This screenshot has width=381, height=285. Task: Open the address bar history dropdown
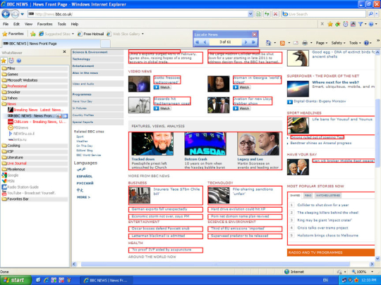click(x=250, y=14)
